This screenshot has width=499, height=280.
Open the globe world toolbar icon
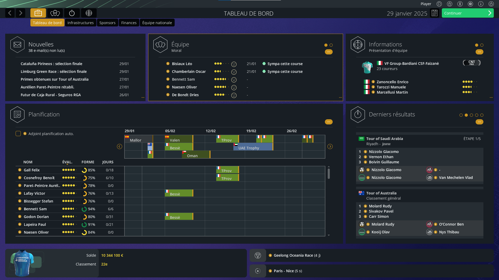(89, 13)
